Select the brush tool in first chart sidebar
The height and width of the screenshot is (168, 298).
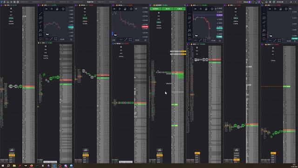click(x=41, y=22)
